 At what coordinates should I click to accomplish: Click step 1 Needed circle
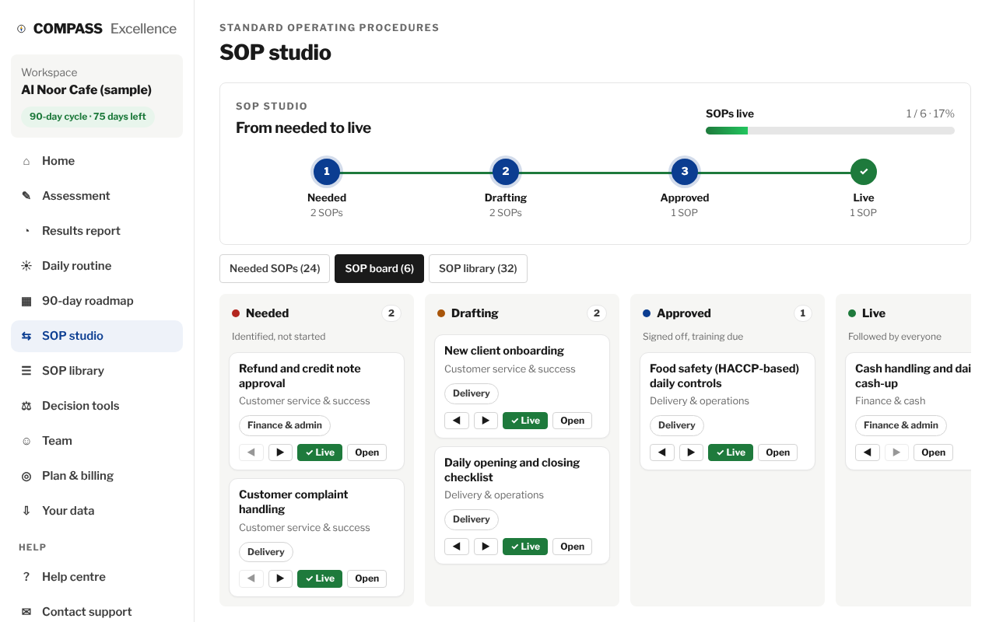pyautogui.click(x=327, y=172)
